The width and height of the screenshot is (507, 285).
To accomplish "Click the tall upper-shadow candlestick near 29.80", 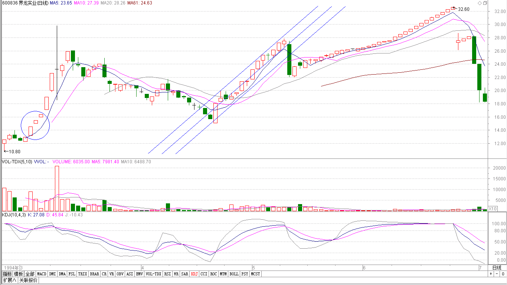I will [x=57, y=63].
